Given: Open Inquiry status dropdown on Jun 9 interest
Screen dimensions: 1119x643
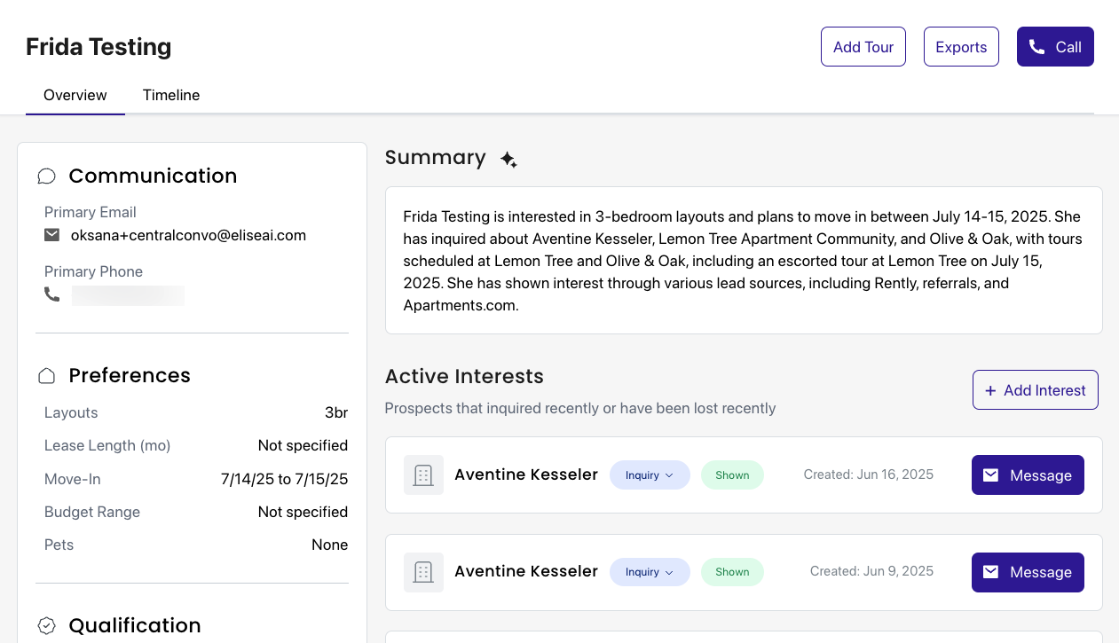Looking at the screenshot, I should click(x=650, y=572).
